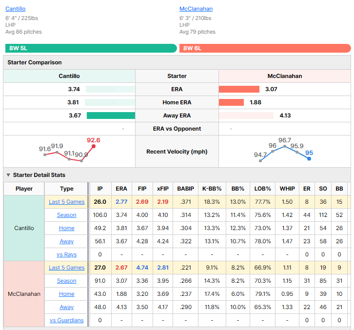Sort table by ERA column header
This screenshot has height=330, width=354.
tap(121, 189)
